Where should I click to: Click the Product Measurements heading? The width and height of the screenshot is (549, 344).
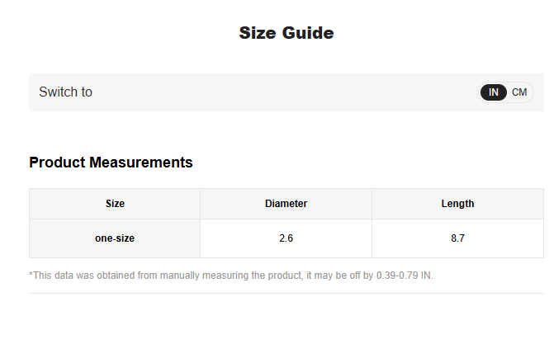pyautogui.click(x=111, y=163)
